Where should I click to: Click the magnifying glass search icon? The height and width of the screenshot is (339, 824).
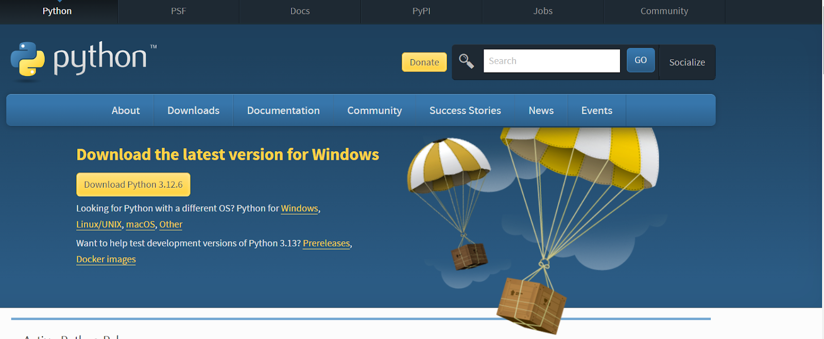467,61
